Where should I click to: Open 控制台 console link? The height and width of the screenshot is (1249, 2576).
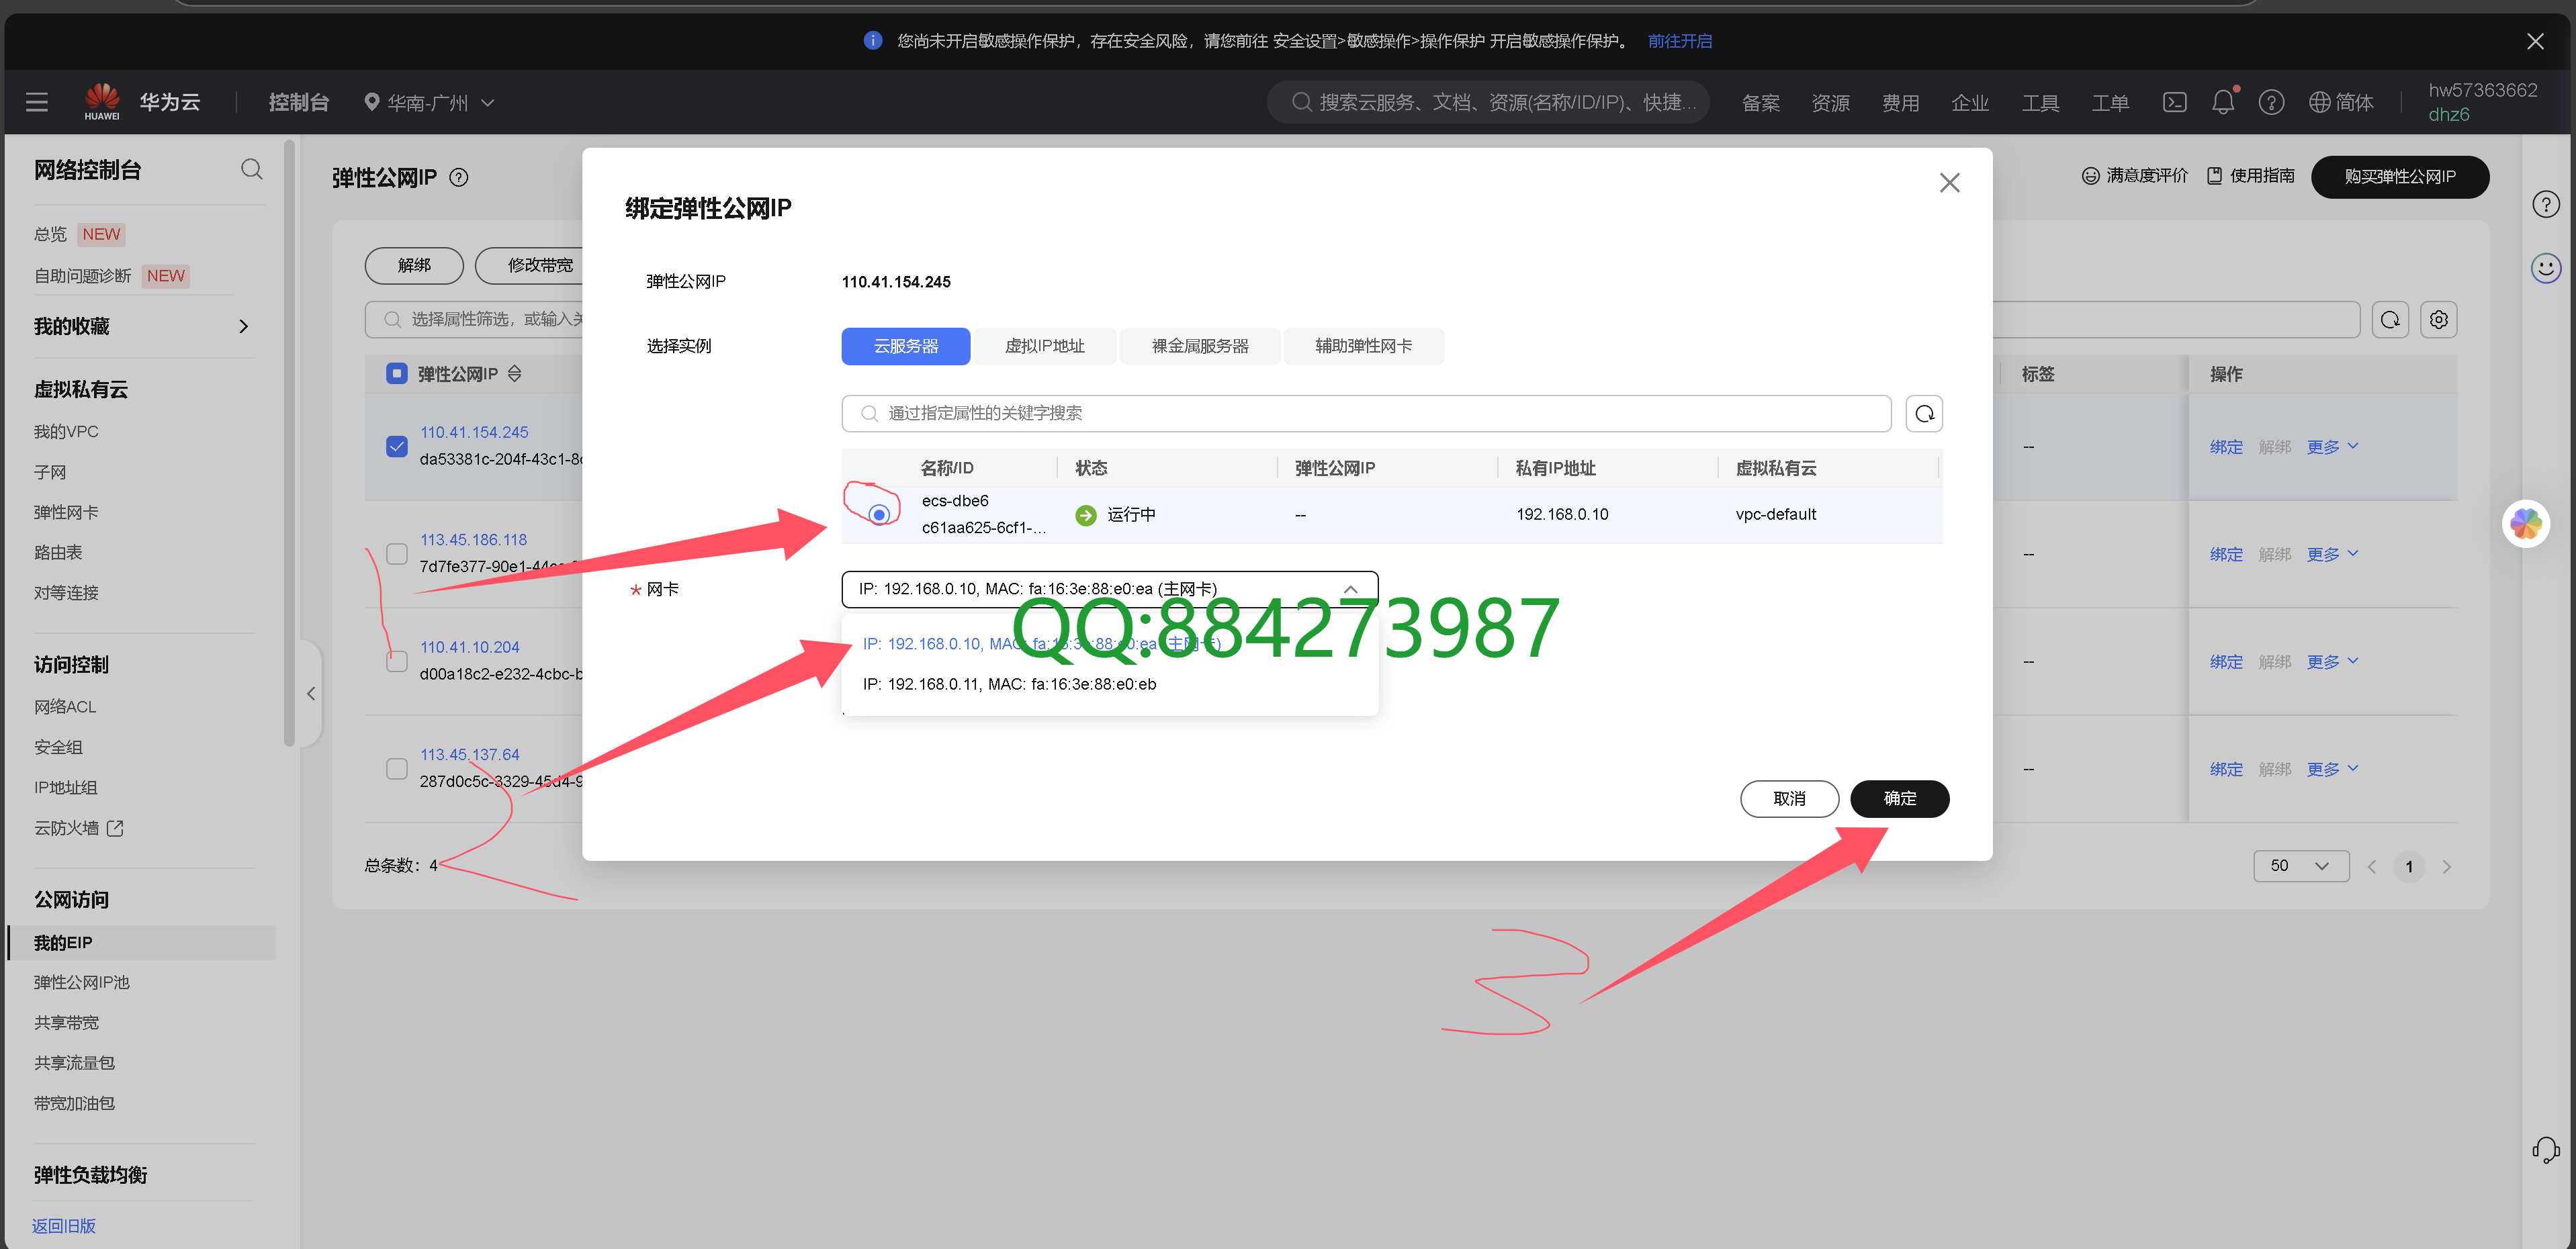point(299,102)
